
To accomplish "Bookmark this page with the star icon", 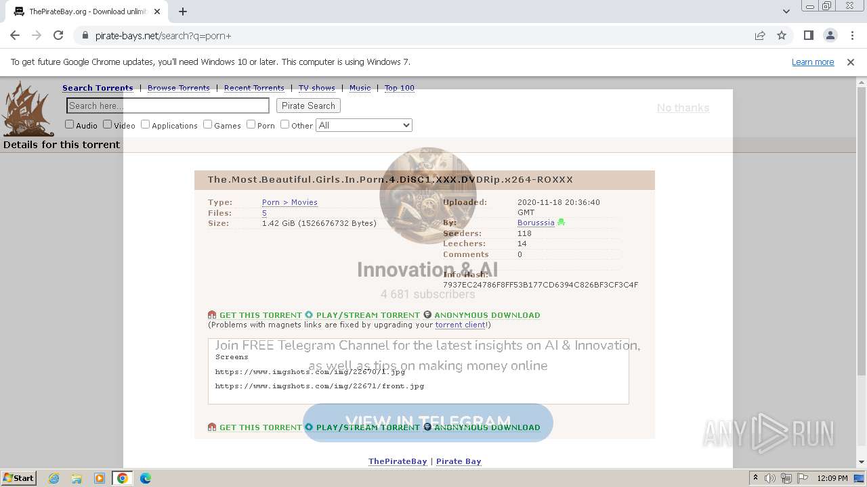I will tap(782, 36).
